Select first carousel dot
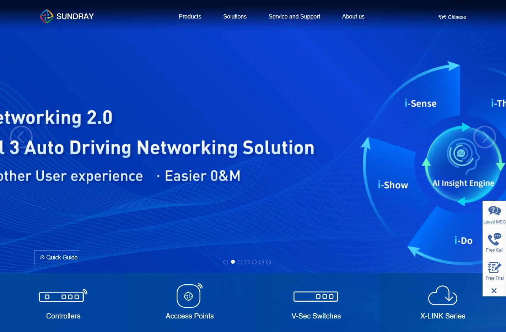The height and width of the screenshot is (332, 506). (x=226, y=262)
